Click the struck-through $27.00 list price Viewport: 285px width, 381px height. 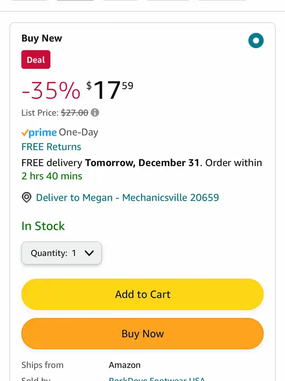tap(74, 113)
